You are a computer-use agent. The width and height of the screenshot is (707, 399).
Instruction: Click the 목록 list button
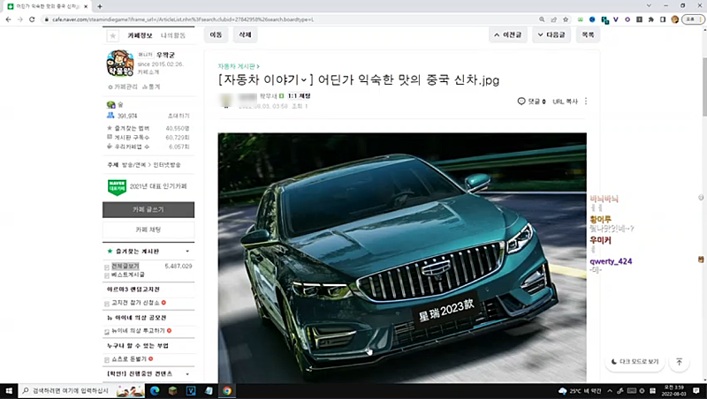coord(588,34)
